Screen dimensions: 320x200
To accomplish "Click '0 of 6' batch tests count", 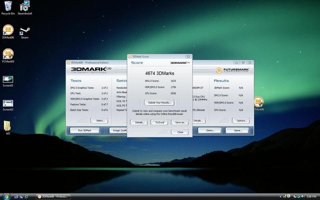I will pos(104,110).
